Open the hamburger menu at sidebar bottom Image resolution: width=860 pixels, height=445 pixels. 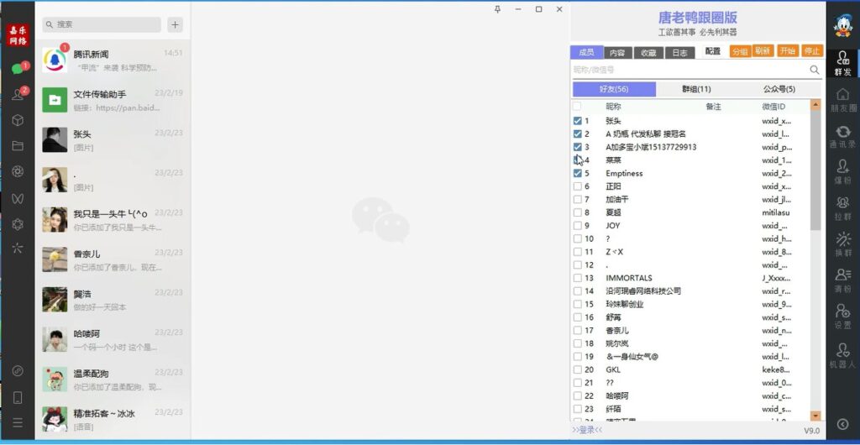(x=18, y=422)
